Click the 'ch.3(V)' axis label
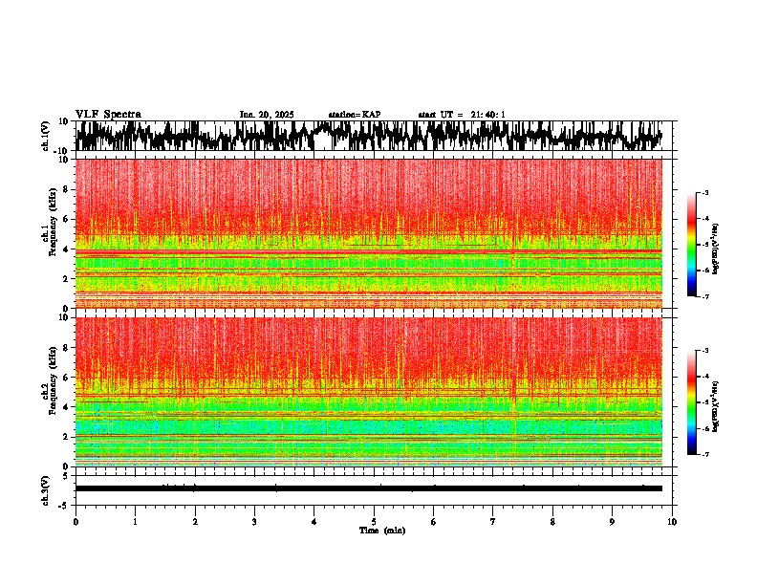Screen dimensions: 757x585 pyautogui.click(x=46, y=491)
